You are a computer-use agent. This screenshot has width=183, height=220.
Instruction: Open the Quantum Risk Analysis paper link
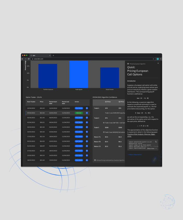click(141, 135)
